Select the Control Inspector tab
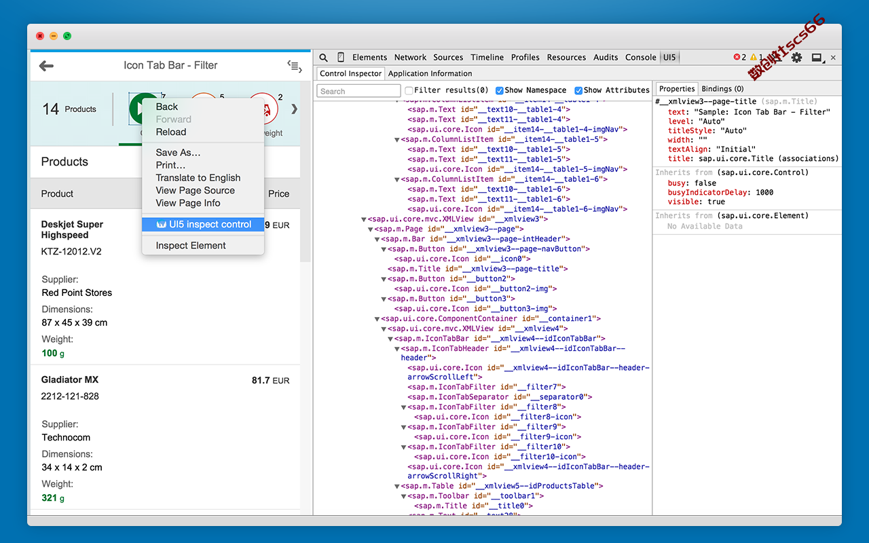Viewport: 869px width, 543px height. click(350, 73)
